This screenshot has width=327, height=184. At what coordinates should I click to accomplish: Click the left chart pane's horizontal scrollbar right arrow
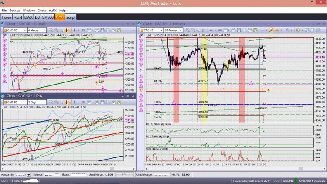[134, 169]
